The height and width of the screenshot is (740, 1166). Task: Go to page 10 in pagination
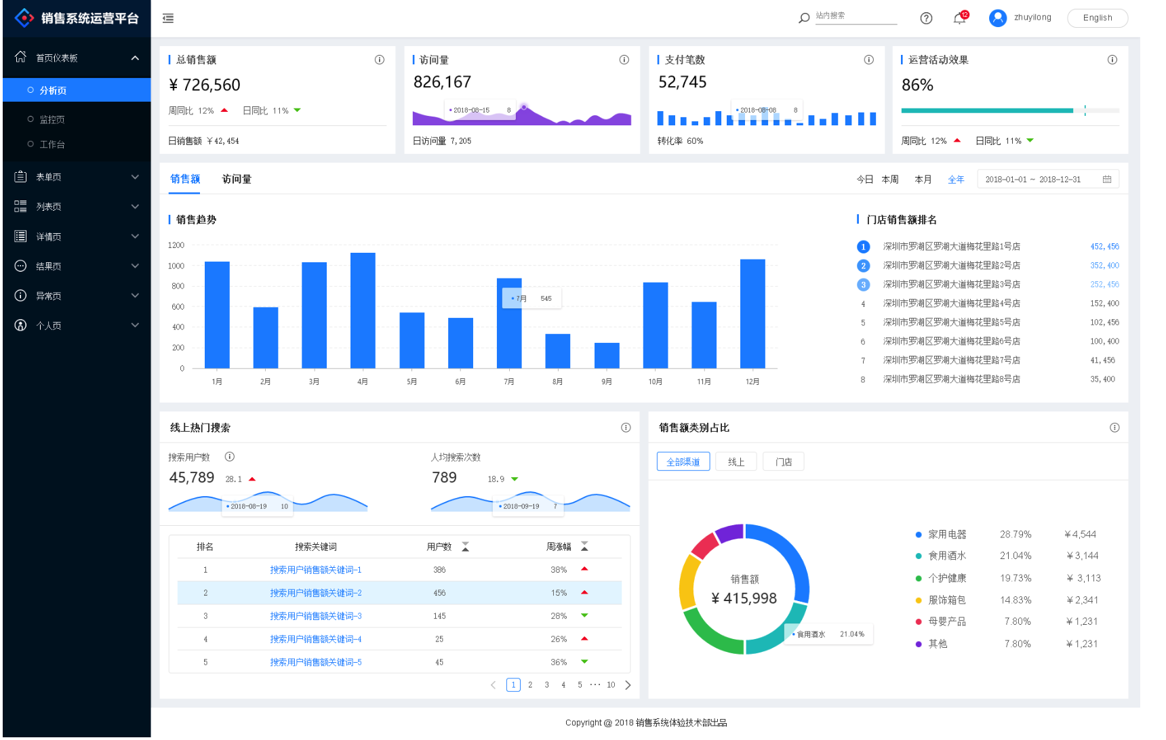[x=611, y=685]
